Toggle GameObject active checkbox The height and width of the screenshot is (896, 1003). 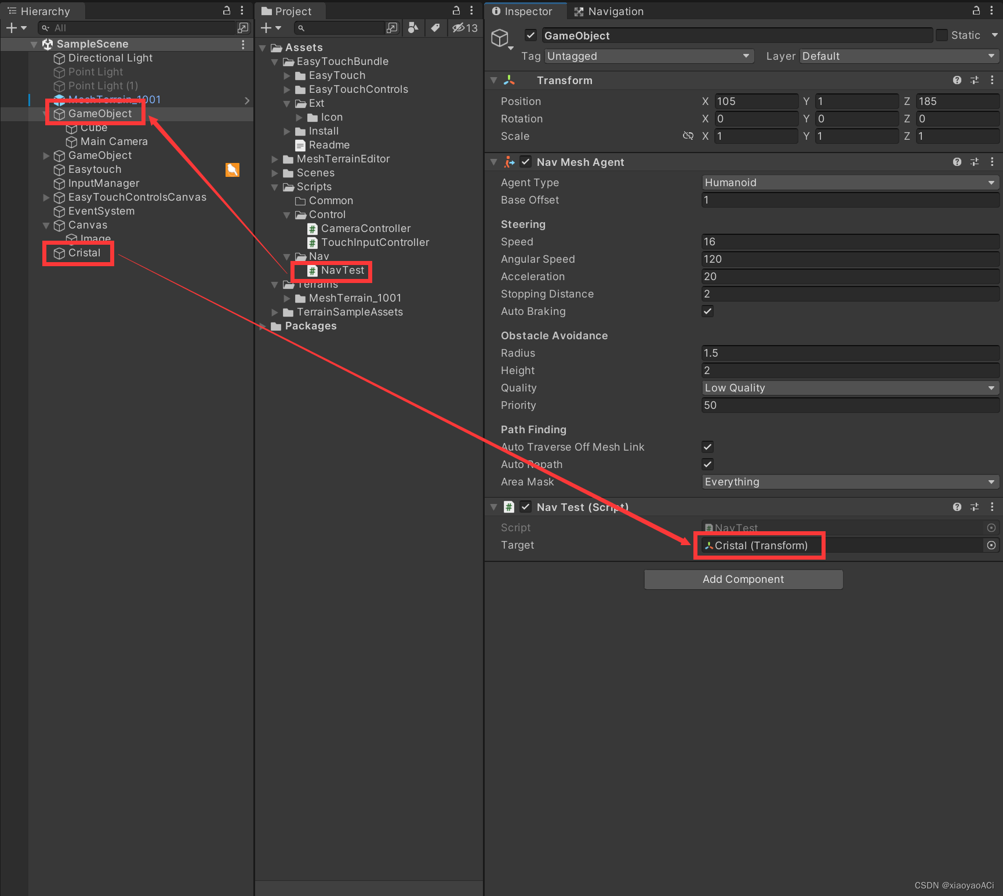point(530,35)
